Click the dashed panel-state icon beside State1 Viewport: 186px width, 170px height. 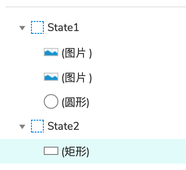pyautogui.click(x=37, y=27)
